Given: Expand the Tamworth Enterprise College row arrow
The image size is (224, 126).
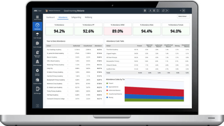Looking at the screenshot, I should [68, 99].
